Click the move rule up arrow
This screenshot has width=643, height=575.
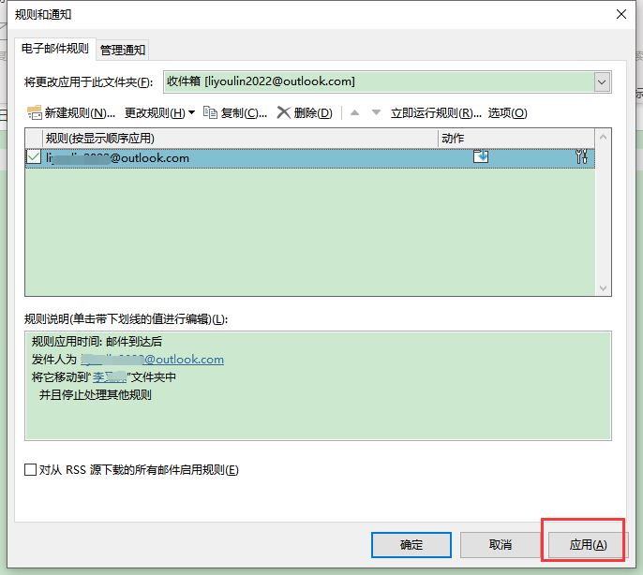[355, 113]
